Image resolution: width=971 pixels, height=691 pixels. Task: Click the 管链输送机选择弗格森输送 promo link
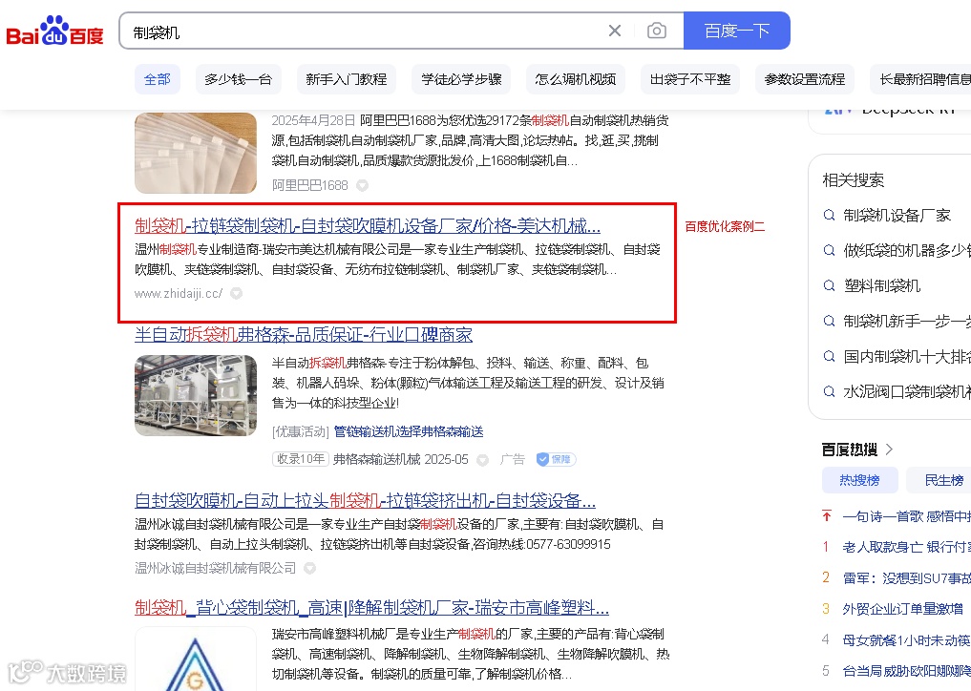409,431
